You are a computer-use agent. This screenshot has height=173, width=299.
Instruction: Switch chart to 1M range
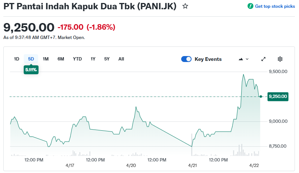coord(46,59)
